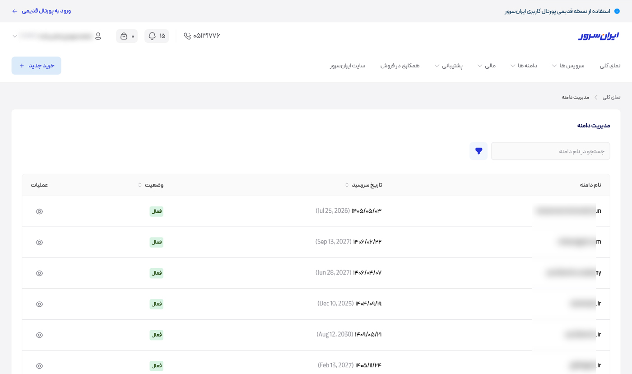
Task: View domain expiring Dec 10, 2025
Action: point(39,304)
